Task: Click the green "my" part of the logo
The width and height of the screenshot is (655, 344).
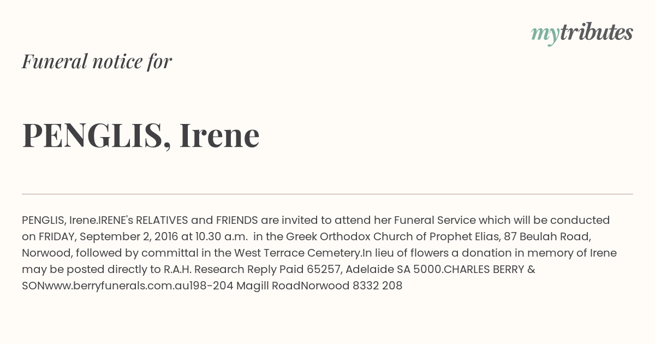Action: [545, 35]
